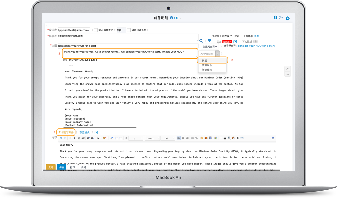Screen dimensions: 337x199
Task: Click the Undo icon in editor toolbar
Action: (61, 138)
